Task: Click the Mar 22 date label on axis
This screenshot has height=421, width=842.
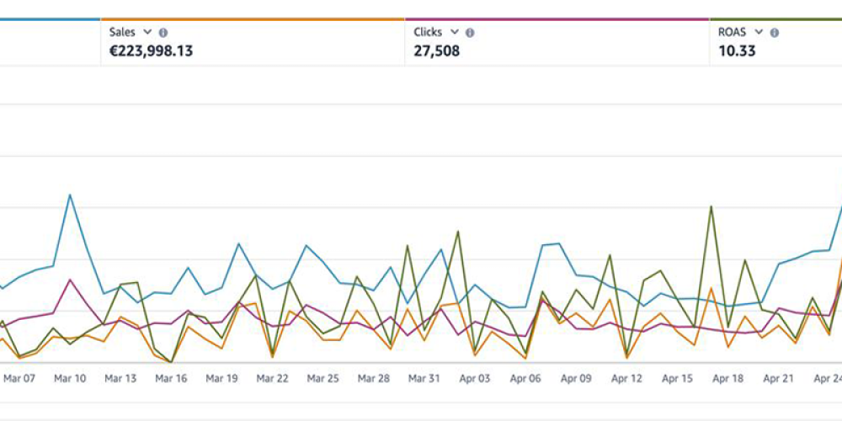Action: pos(272,379)
